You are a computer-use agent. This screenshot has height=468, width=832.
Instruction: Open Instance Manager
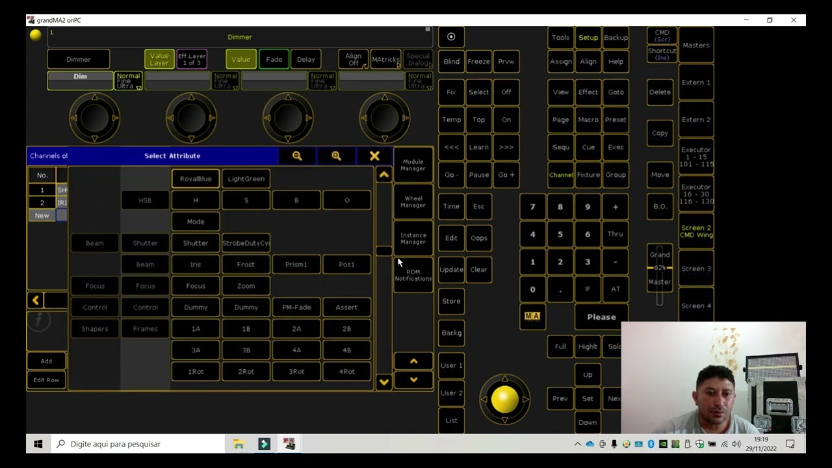[413, 239]
